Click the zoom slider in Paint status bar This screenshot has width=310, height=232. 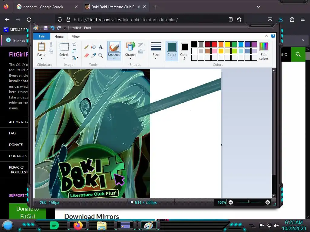coord(249,202)
